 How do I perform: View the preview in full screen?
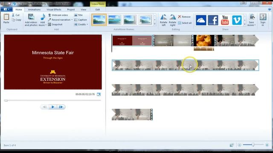99,94
